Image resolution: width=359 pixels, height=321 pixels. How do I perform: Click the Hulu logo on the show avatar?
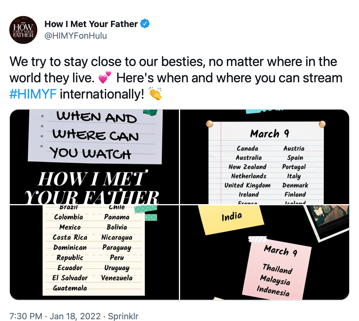[23, 22]
